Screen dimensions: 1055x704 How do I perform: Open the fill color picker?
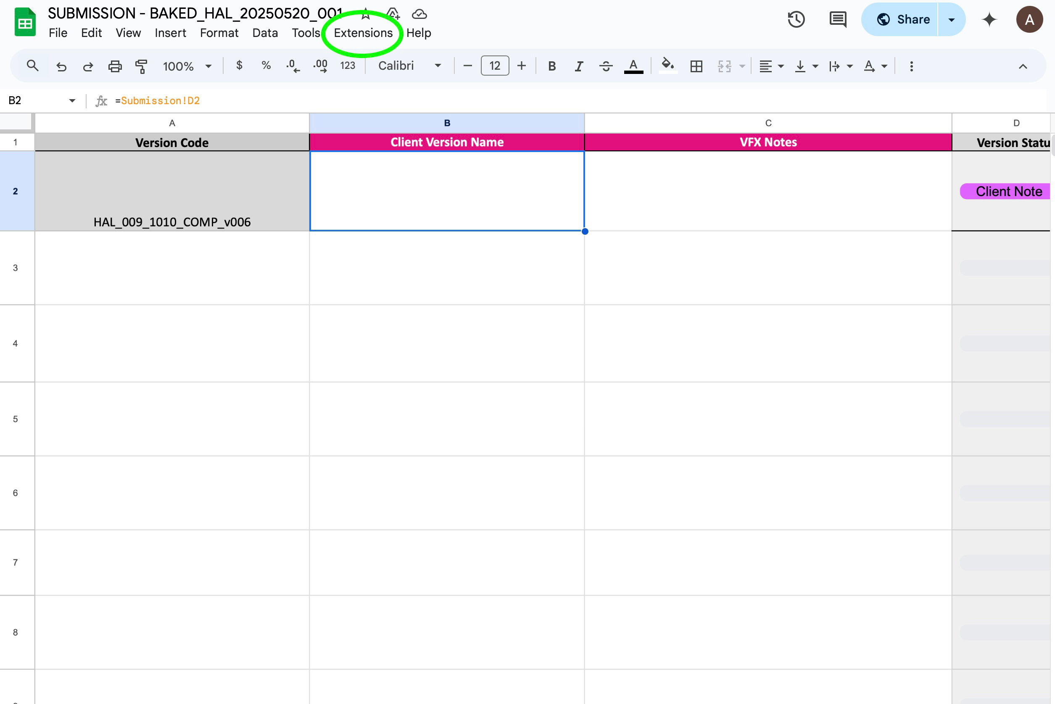(x=668, y=66)
